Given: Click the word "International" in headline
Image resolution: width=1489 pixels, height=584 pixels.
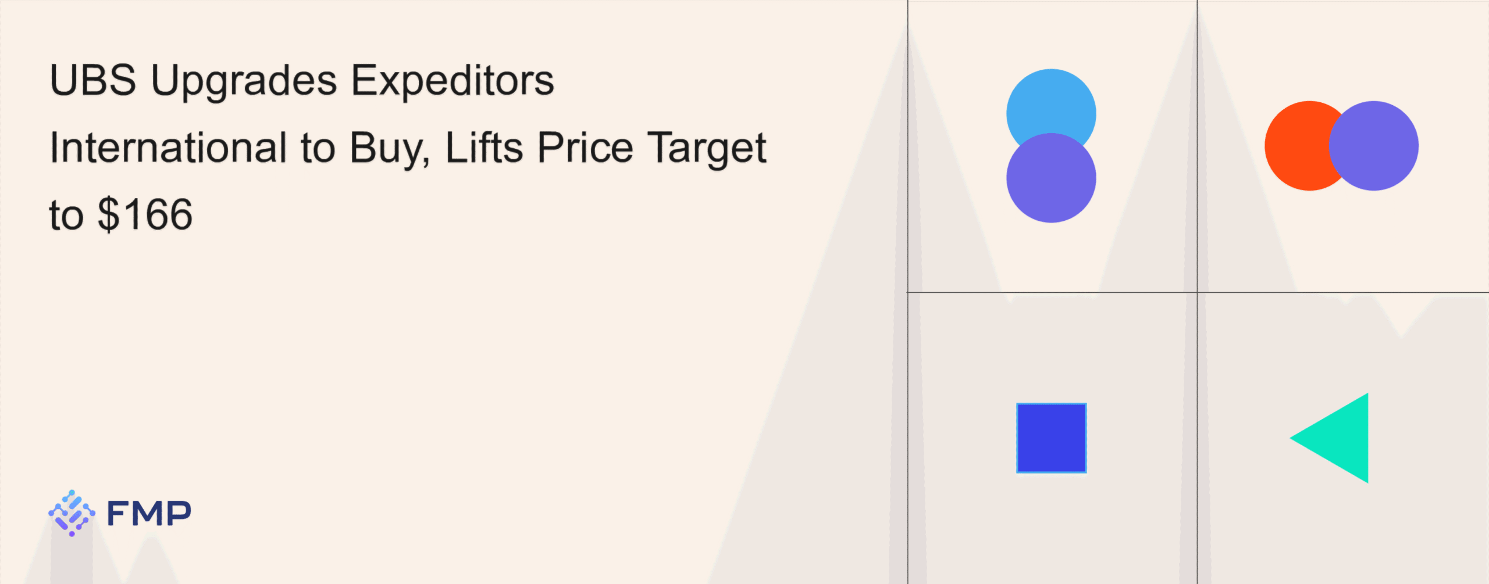Looking at the screenshot, I should pyautogui.click(x=168, y=148).
